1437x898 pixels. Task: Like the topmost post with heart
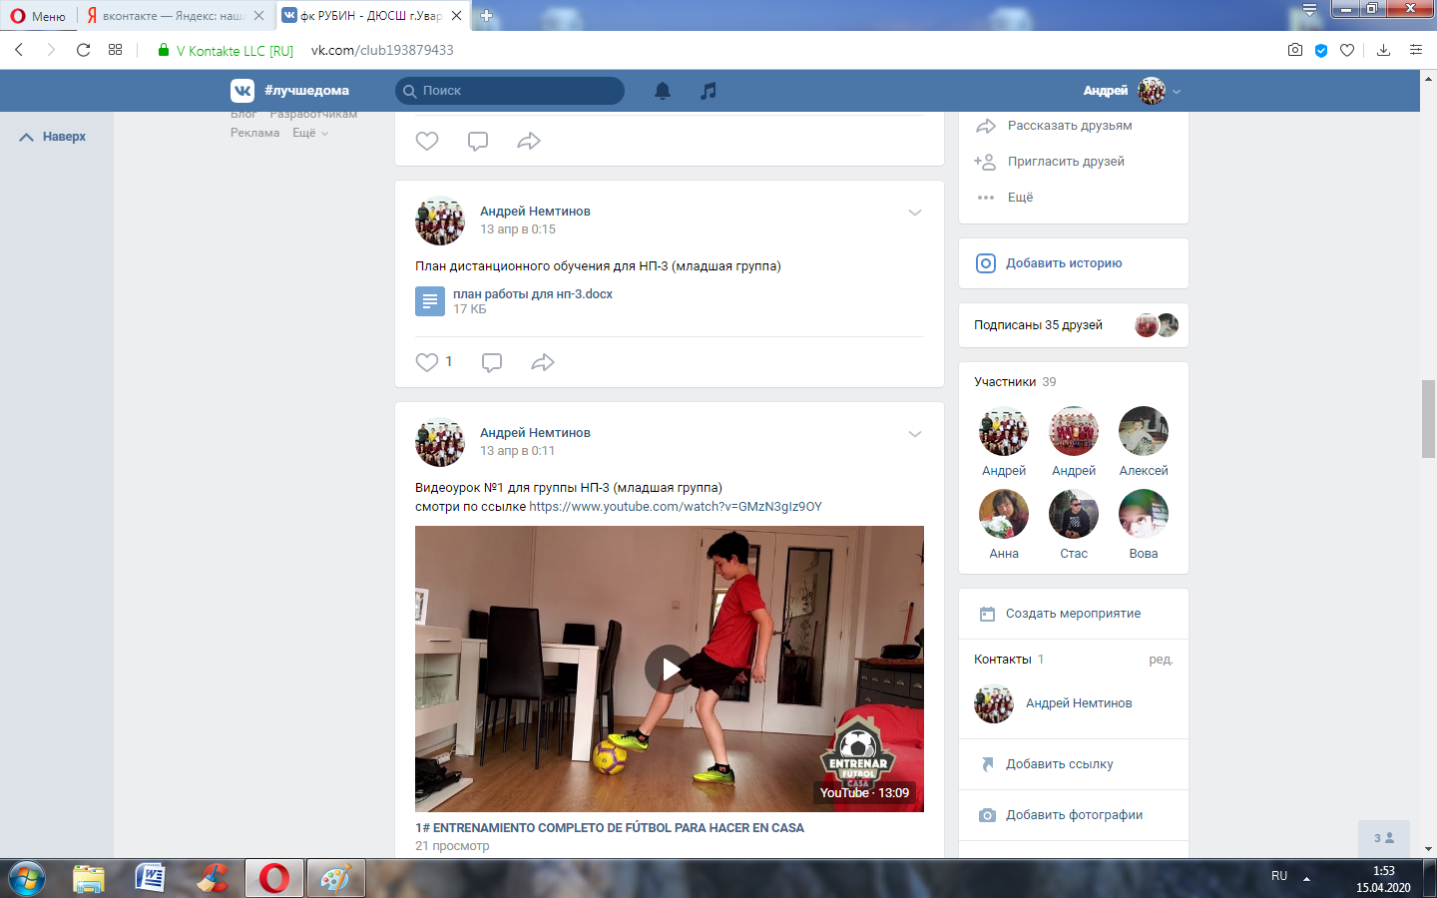pos(427,141)
